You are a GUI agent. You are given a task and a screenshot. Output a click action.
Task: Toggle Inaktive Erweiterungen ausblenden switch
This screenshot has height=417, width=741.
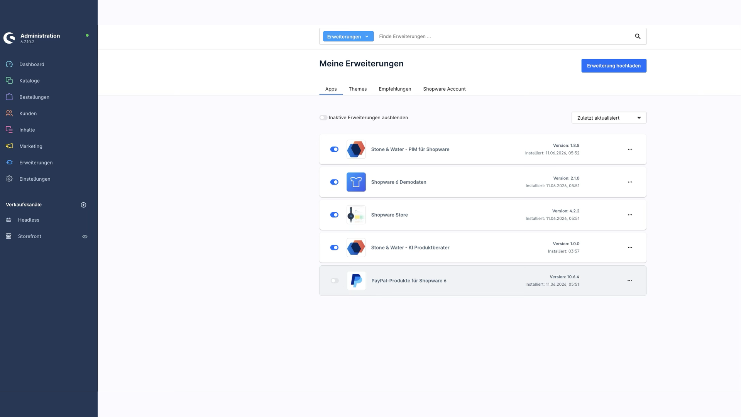pyautogui.click(x=323, y=118)
